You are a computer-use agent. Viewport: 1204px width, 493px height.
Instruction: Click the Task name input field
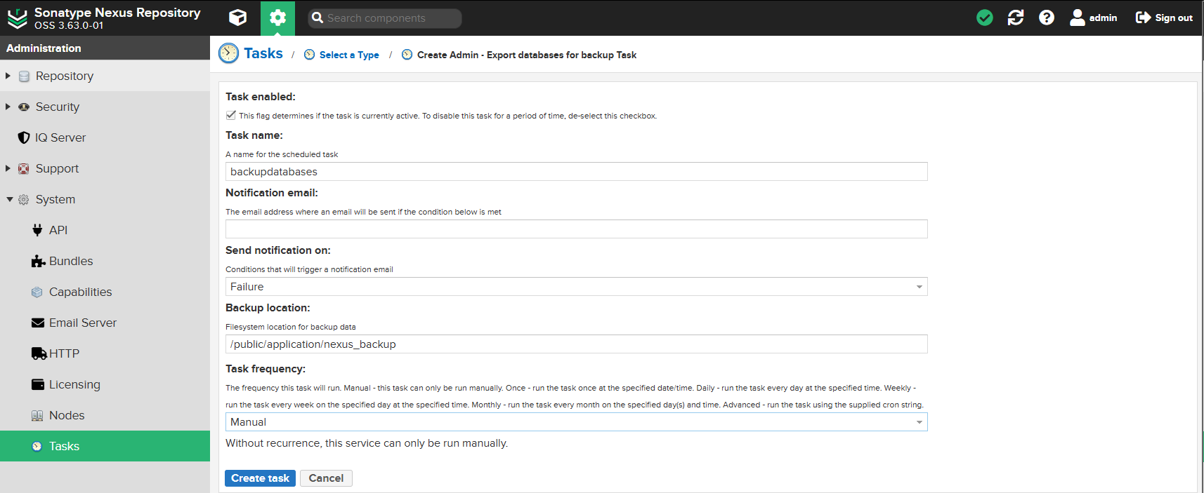[576, 171]
